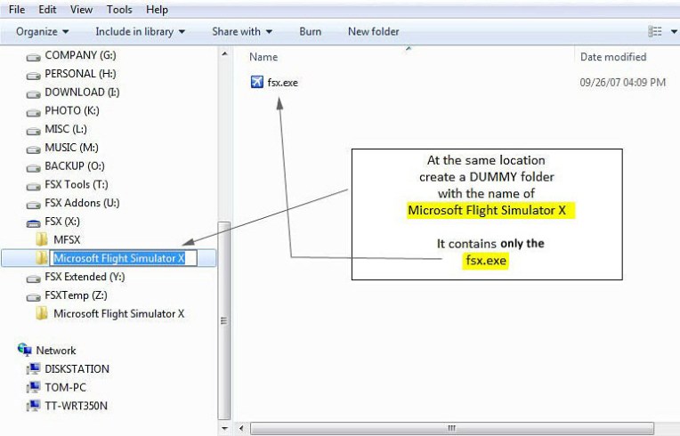Select the PHOTO (K:) label
The image size is (680, 436).
(72, 110)
